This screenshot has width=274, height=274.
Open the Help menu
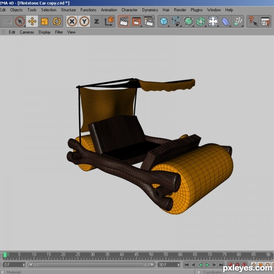point(229,10)
